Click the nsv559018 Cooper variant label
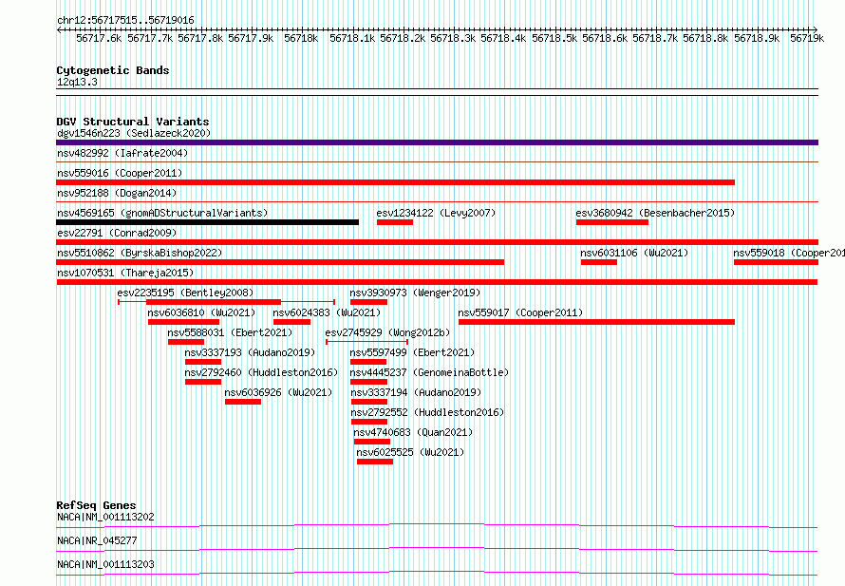The width and height of the screenshot is (845, 586). click(789, 253)
